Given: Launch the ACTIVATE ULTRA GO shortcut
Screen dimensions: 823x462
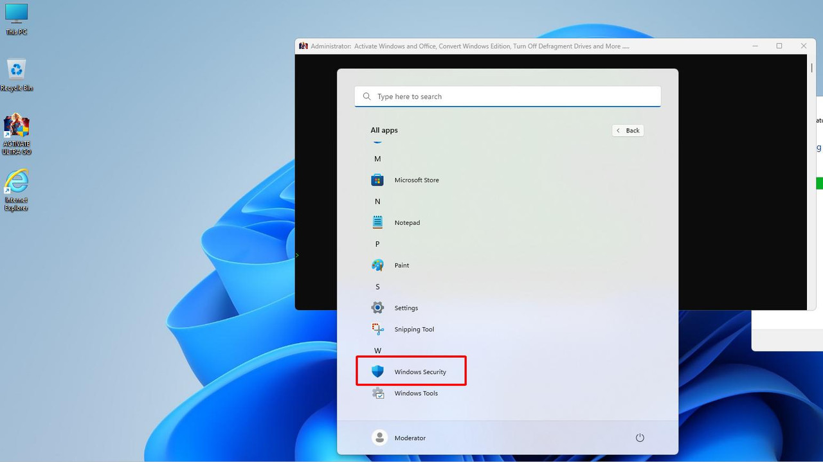Looking at the screenshot, I should coord(16,134).
